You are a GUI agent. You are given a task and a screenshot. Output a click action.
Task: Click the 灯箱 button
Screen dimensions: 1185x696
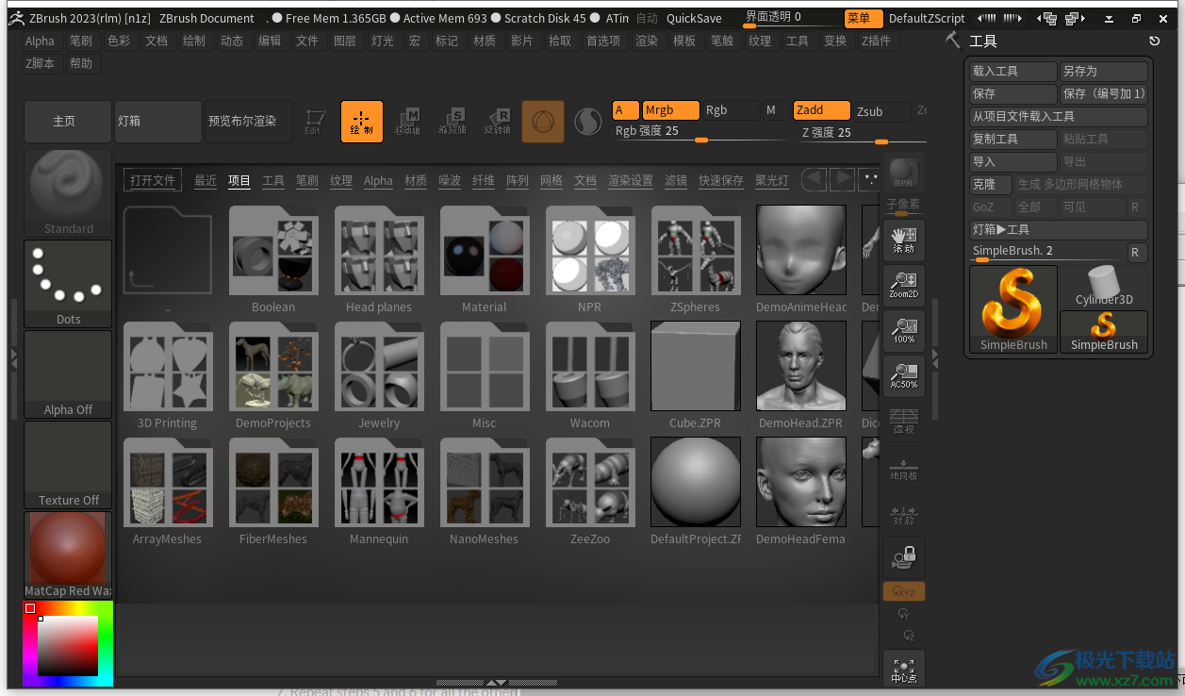coord(158,122)
